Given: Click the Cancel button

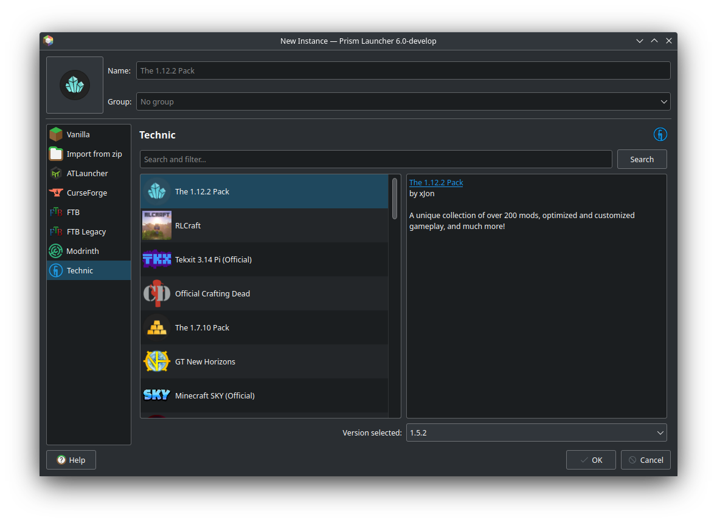Looking at the screenshot, I should 645,459.
